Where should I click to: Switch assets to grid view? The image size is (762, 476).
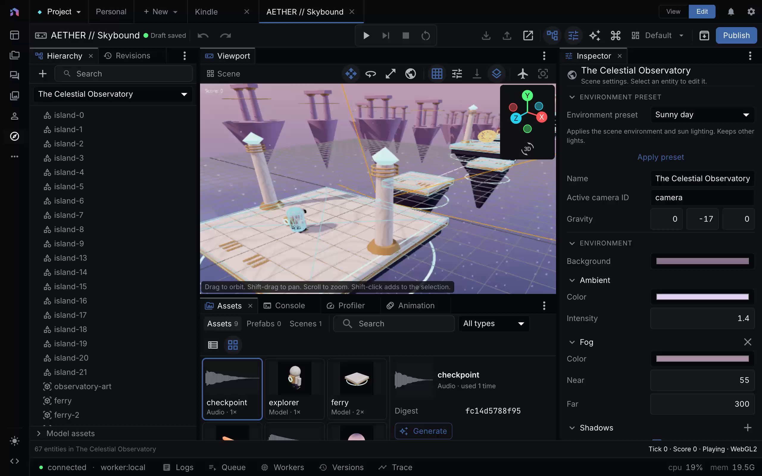coord(233,345)
